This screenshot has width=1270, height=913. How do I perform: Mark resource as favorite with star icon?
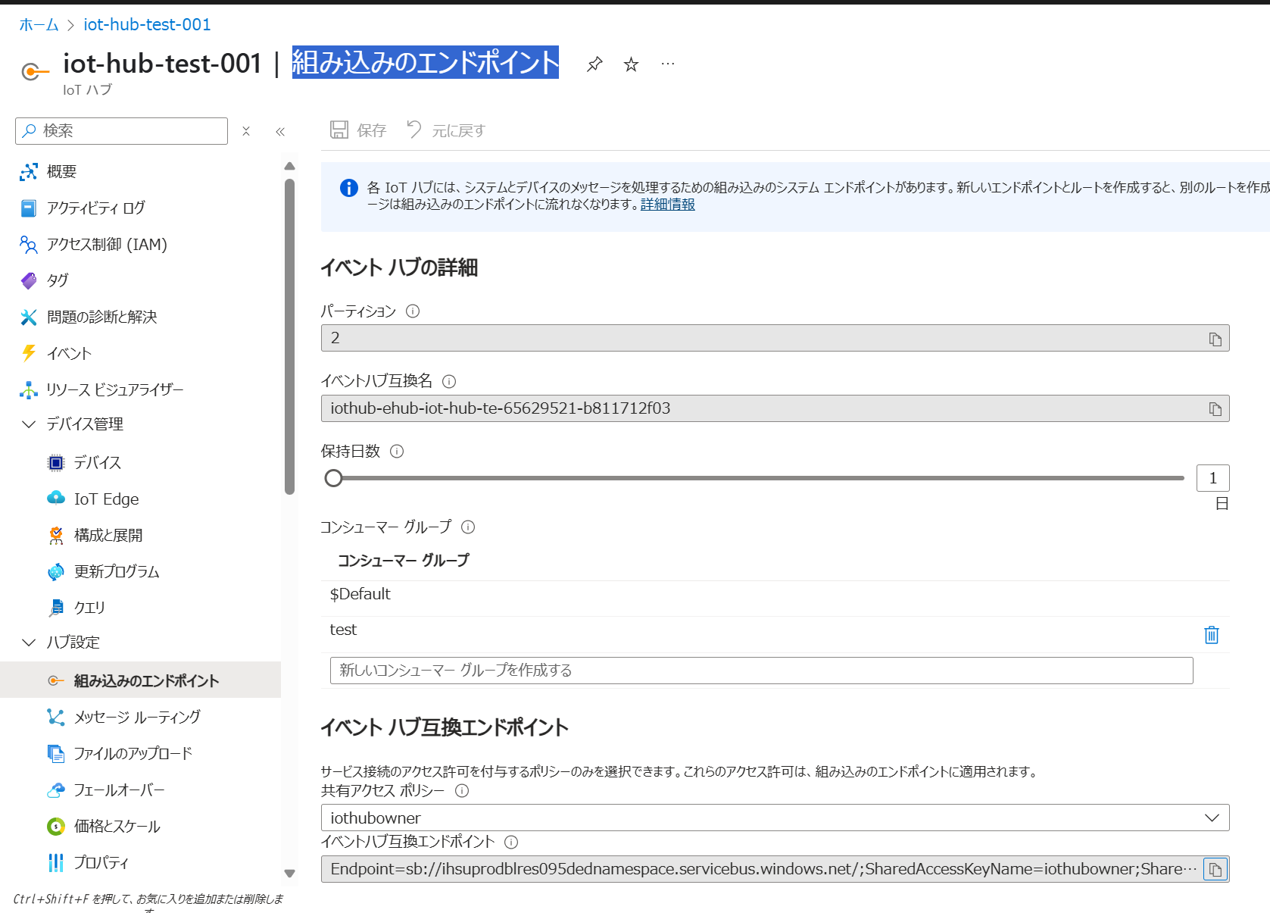(x=631, y=64)
